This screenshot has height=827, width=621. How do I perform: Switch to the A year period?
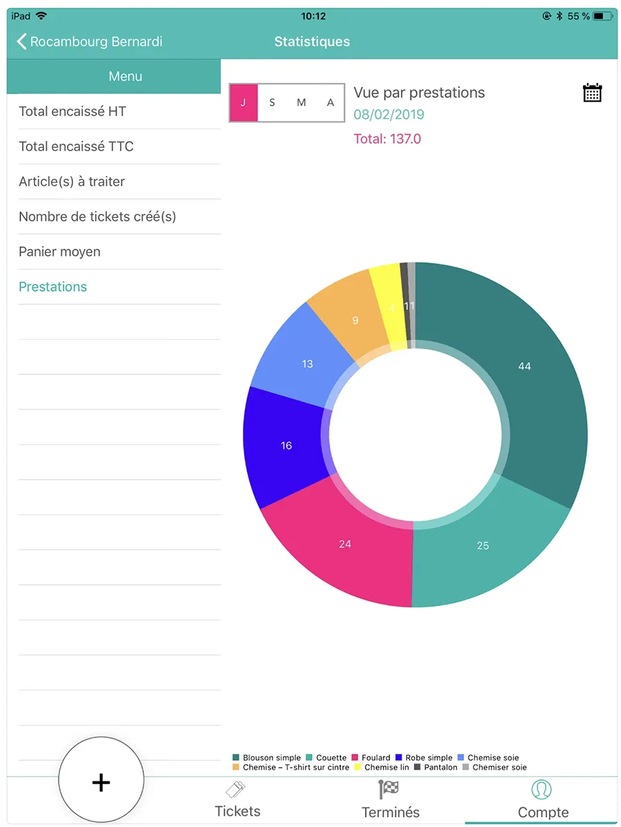(x=331, y=103)
